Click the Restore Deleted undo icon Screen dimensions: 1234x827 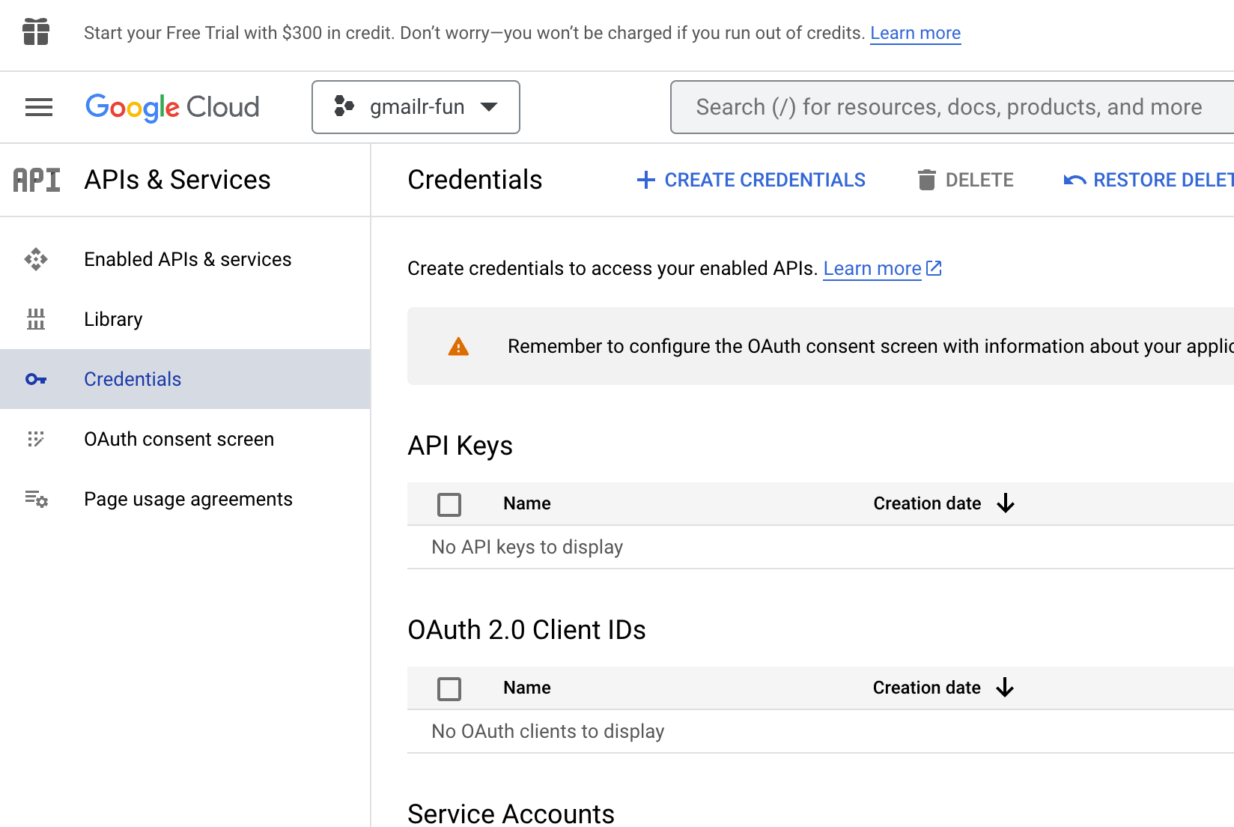[x=1074, y=180]
